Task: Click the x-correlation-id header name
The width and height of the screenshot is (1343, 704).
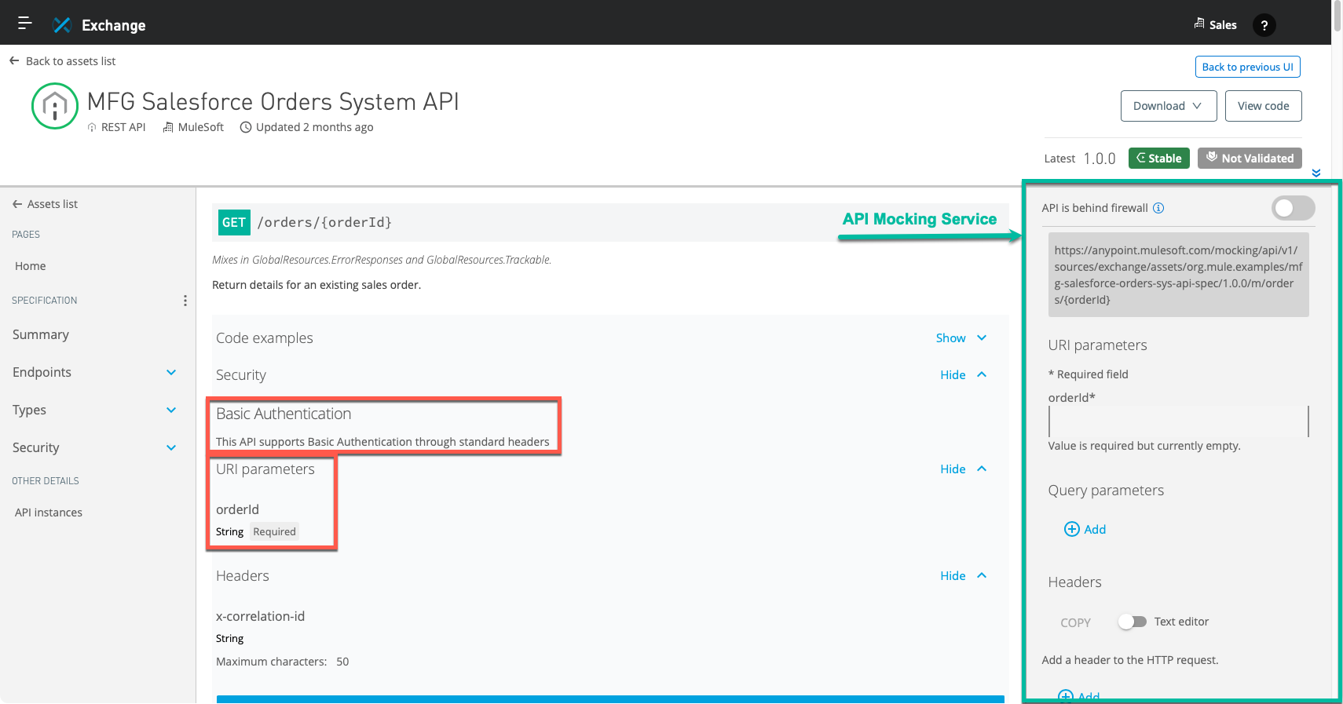Action: pyautogui.click(x=260, y=616)
